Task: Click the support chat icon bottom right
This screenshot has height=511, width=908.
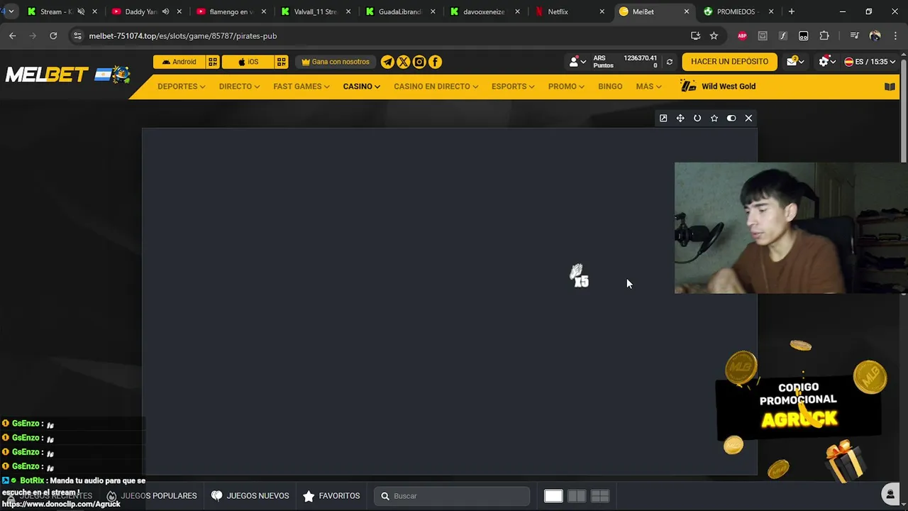Action: point(890,495)
